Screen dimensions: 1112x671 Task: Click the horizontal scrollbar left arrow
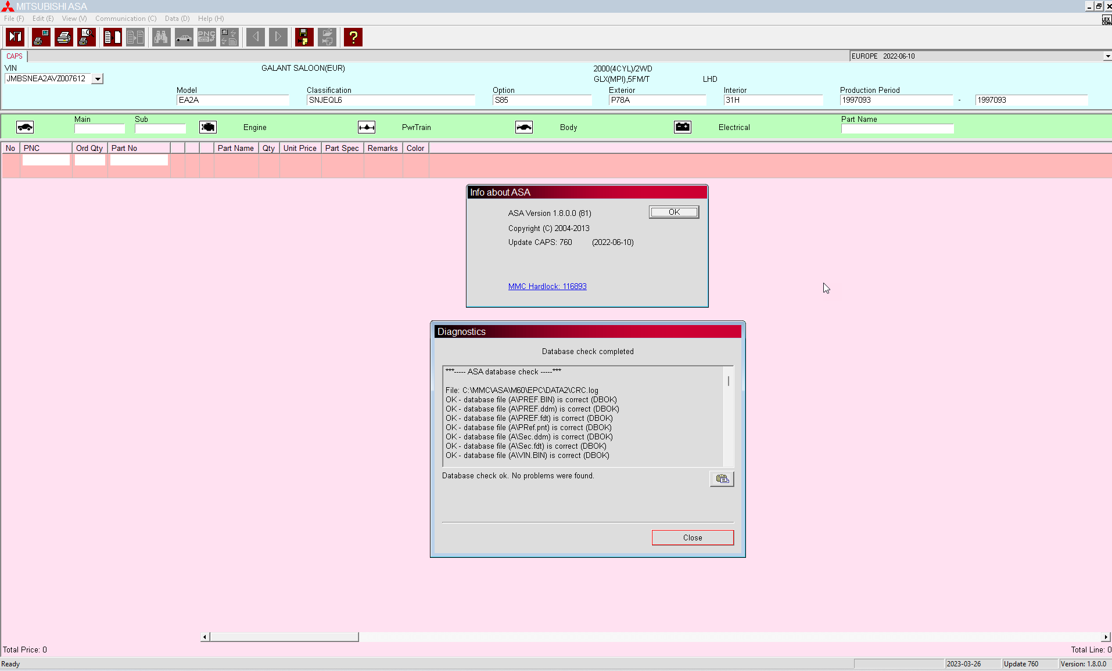pos(205,637)
